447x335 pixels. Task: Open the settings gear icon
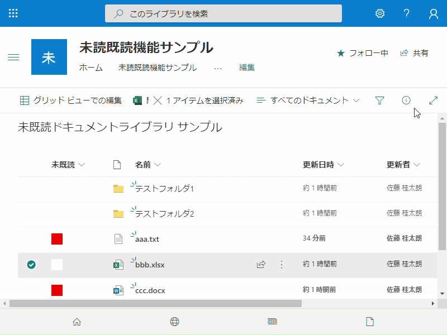380,13
